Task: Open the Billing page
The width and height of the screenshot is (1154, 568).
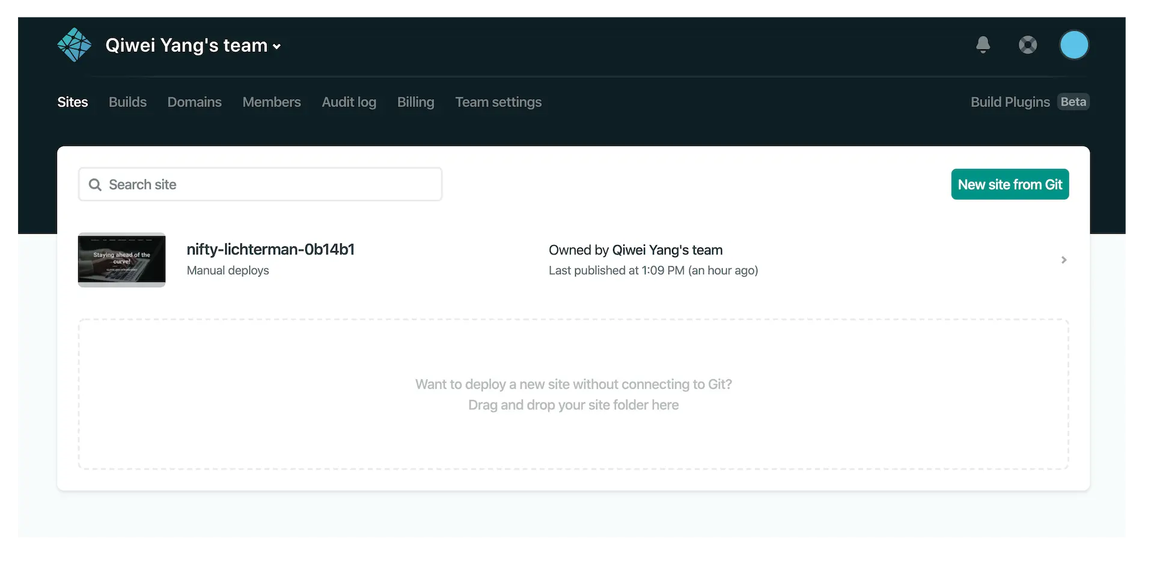Action: click(415, 102)
